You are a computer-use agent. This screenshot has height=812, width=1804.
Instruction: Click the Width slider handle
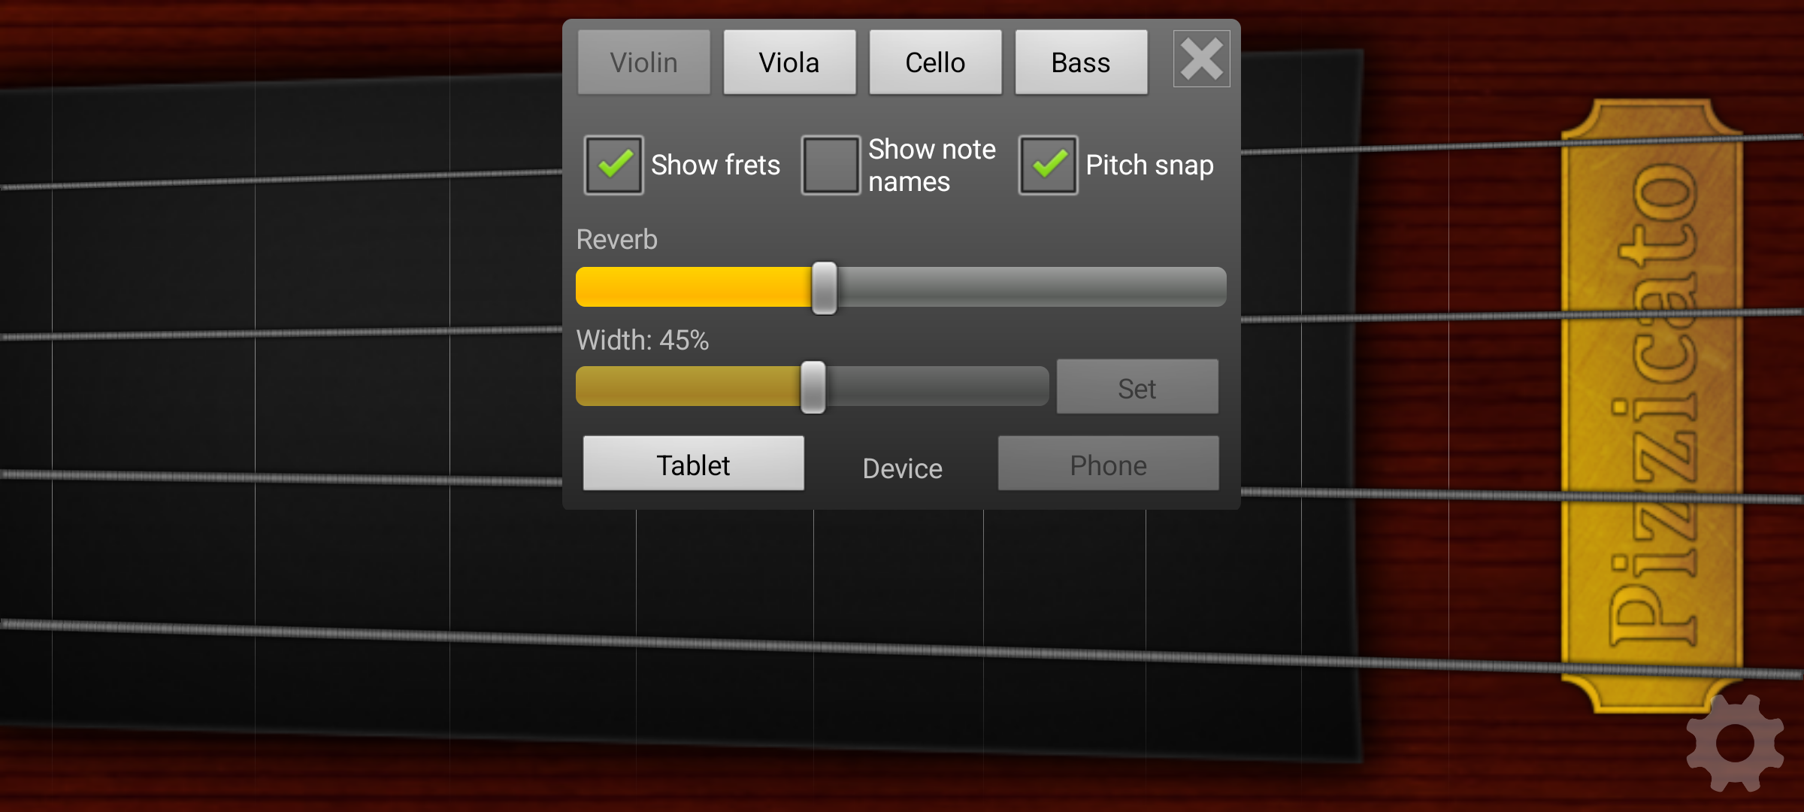click(x=813, y=386)
